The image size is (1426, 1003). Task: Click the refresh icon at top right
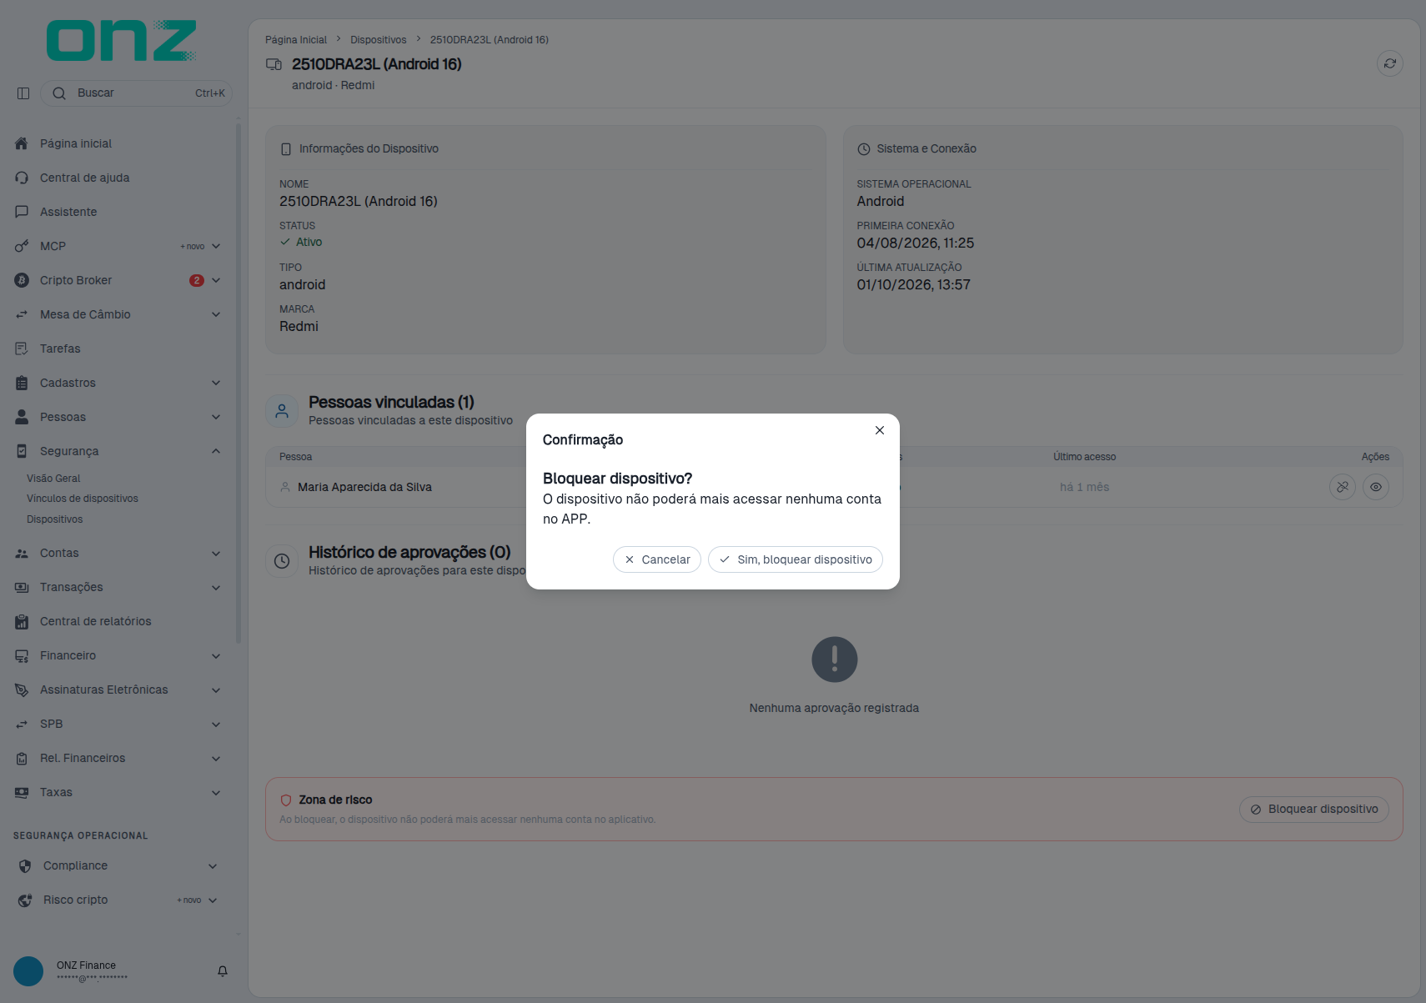[1389, 63]
